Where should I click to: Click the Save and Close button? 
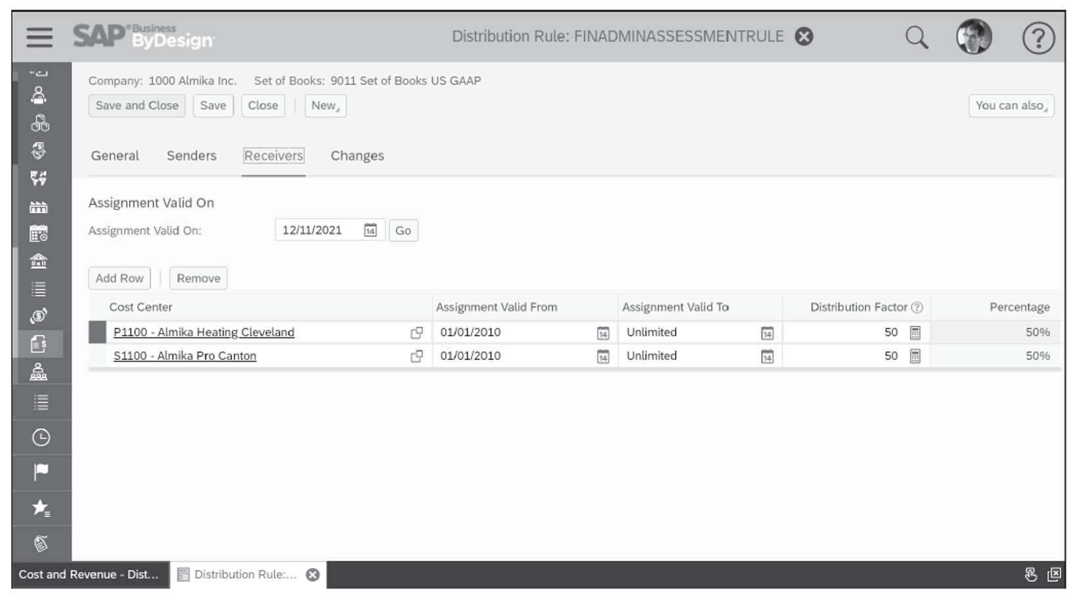click(x=136, y=105)
